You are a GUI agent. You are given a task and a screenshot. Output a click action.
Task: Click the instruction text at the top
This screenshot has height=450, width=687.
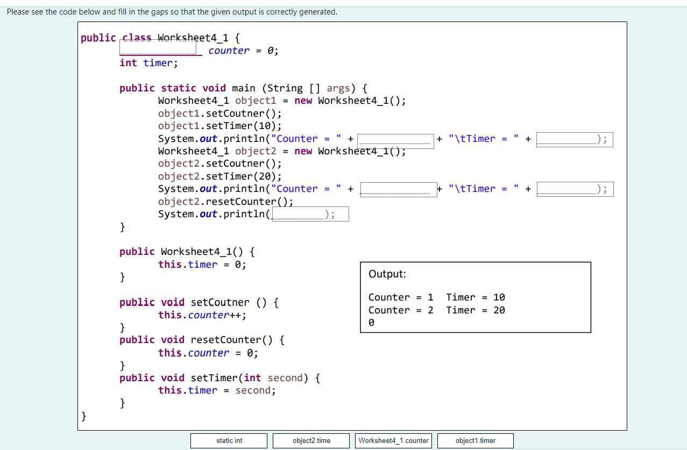coord(171,11)
